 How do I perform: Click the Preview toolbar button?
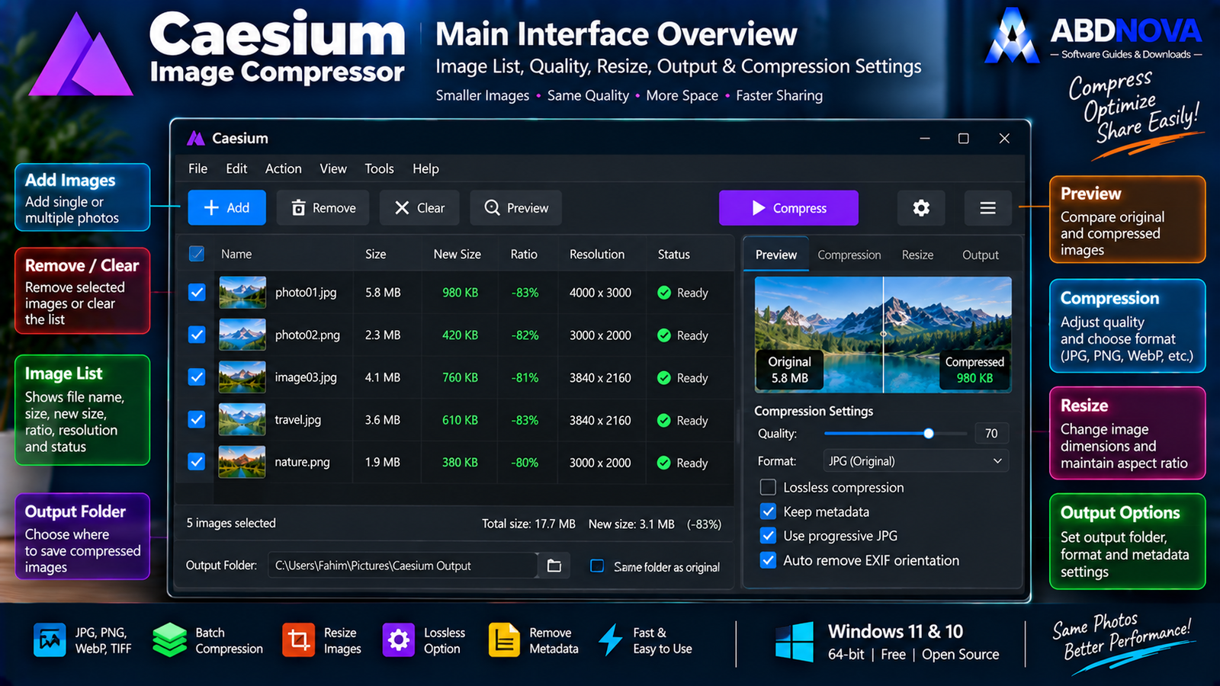pyautogui.click(x=516, y=208)
